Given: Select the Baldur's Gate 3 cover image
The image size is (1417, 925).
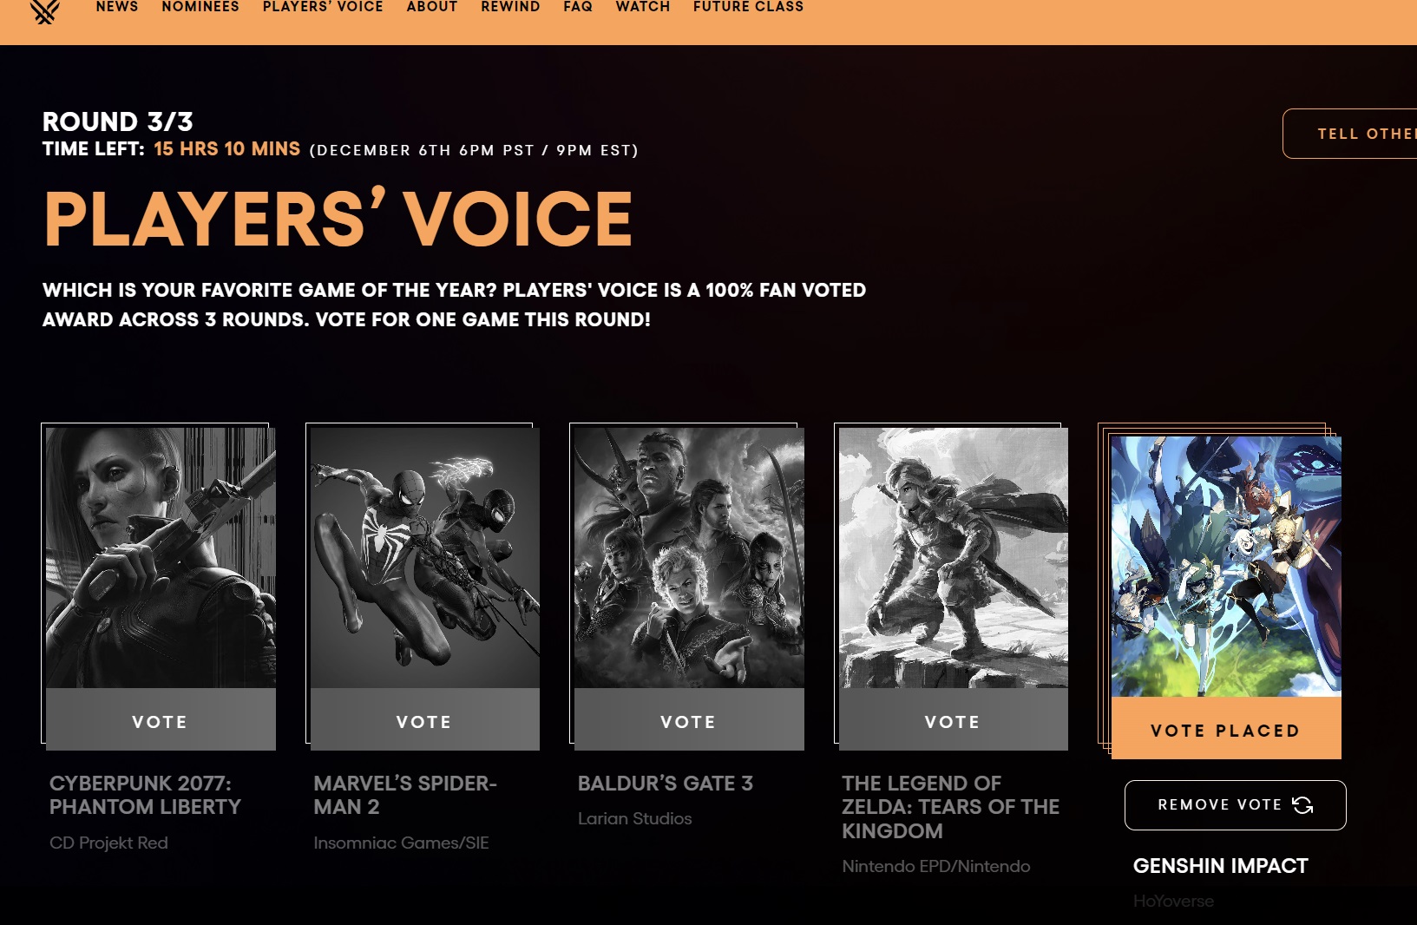Looking at the screenshot, I should [689, 558].
